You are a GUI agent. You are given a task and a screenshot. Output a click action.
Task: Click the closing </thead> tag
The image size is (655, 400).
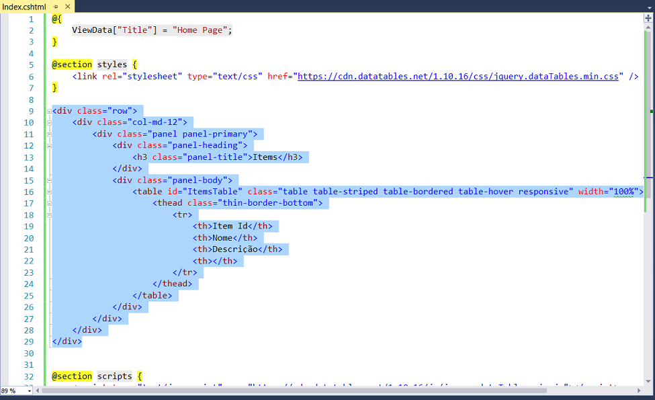click(172, 284)
